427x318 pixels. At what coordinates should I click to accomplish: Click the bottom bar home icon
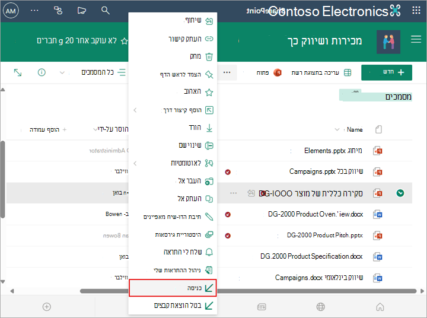point(380,307)
